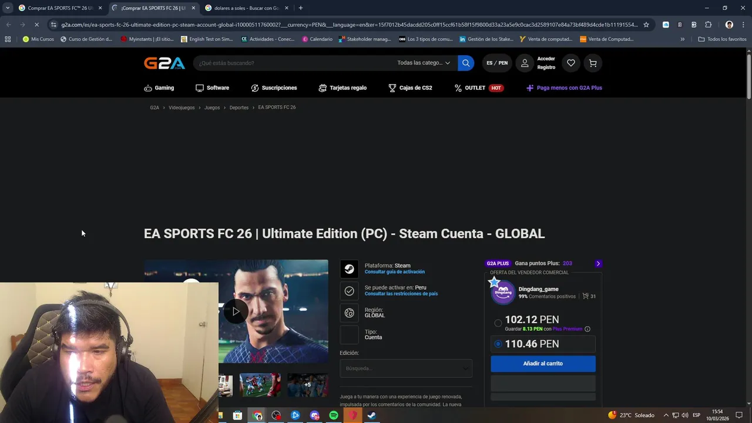The image size is (752, 423).
Task: Go to Deportes breadcrumb
Action: tap(239, 108)
